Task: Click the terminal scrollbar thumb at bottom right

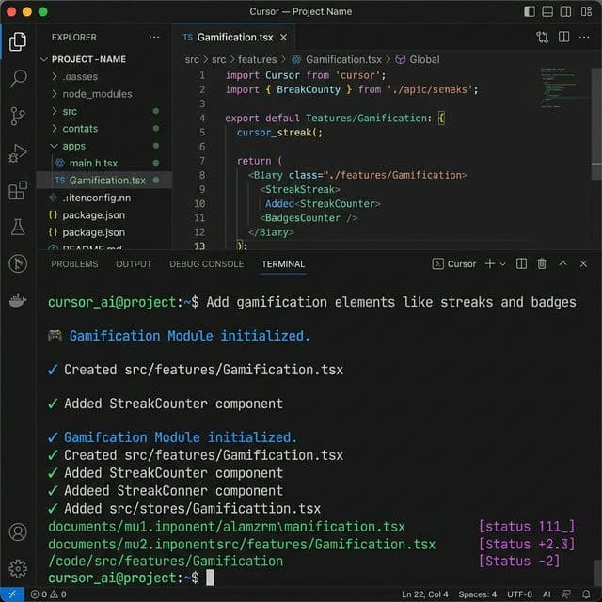Action: (596, 574)
